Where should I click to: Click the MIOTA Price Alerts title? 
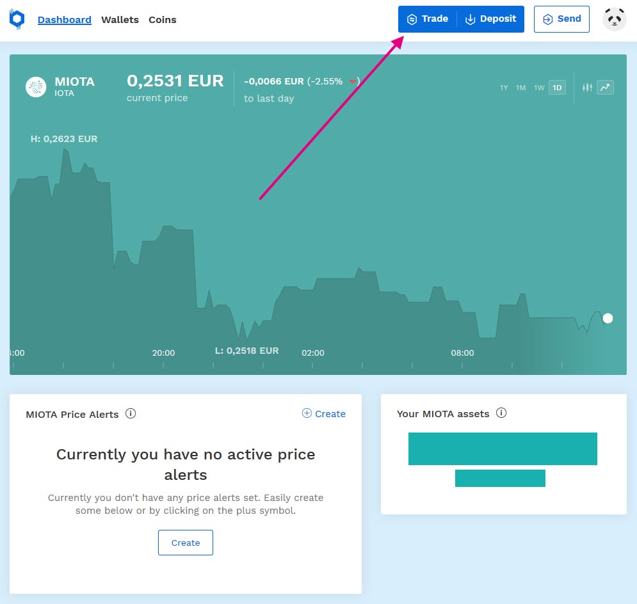click(x=72, y=415)
